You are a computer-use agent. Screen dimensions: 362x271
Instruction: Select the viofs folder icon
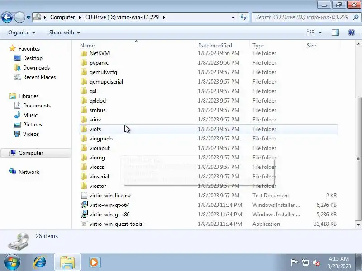[x=84, y=129]
